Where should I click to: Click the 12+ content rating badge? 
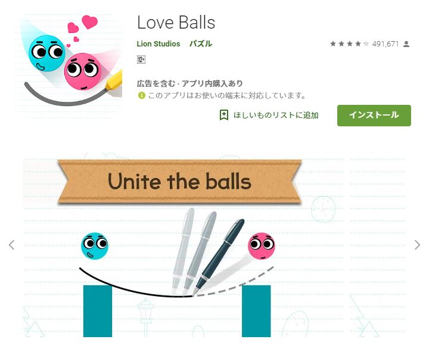pyautogui.click(x=141, y=60)
